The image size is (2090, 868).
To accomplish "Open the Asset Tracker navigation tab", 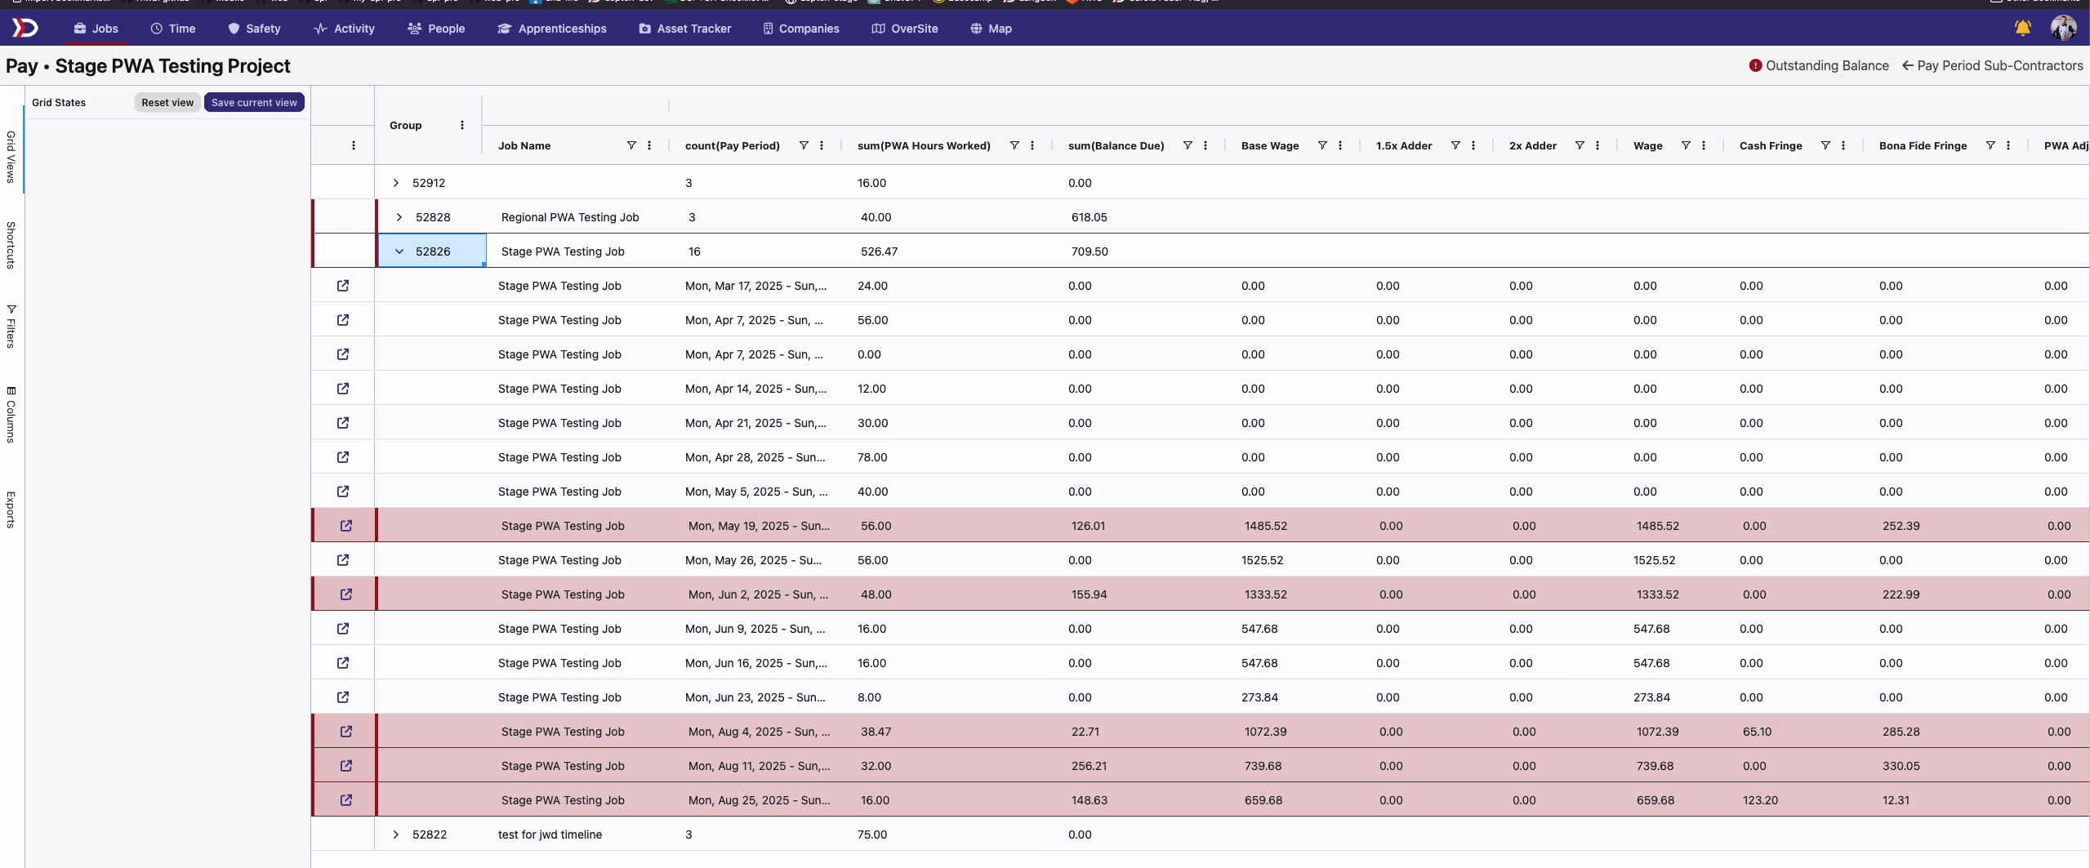I will click(685, 29).
